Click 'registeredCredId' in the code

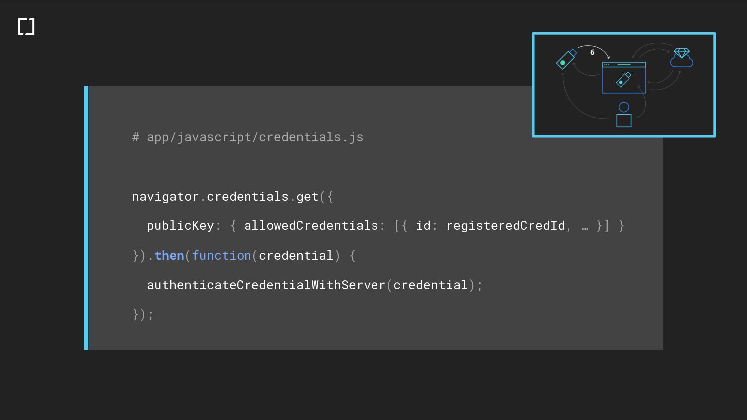click(x=505, y=226)
